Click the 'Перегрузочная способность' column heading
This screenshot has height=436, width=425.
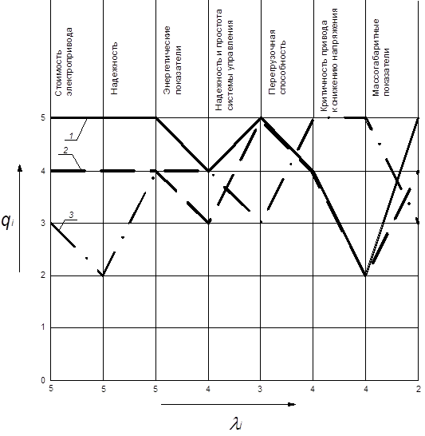[277, 62]
